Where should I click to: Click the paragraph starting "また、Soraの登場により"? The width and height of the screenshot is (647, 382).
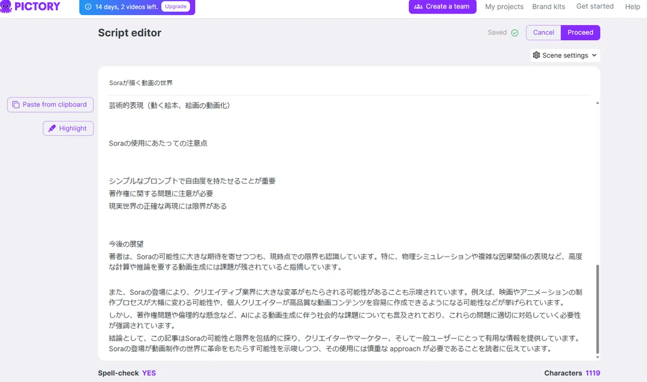346,297
